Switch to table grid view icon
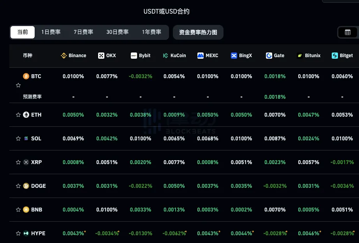The width and height of the screenshot is (359, 243). (x=348, y=32)
